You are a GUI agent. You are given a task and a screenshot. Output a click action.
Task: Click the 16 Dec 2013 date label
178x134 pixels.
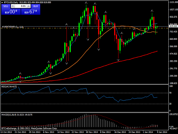[x=120, y=132]
